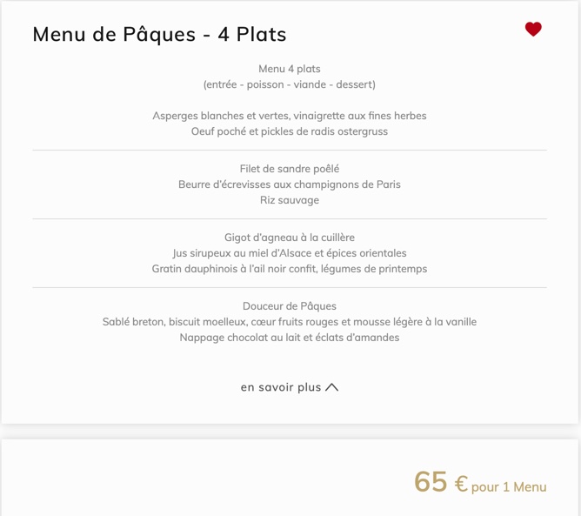Click the 65 price number

click(x=431, y=482)
